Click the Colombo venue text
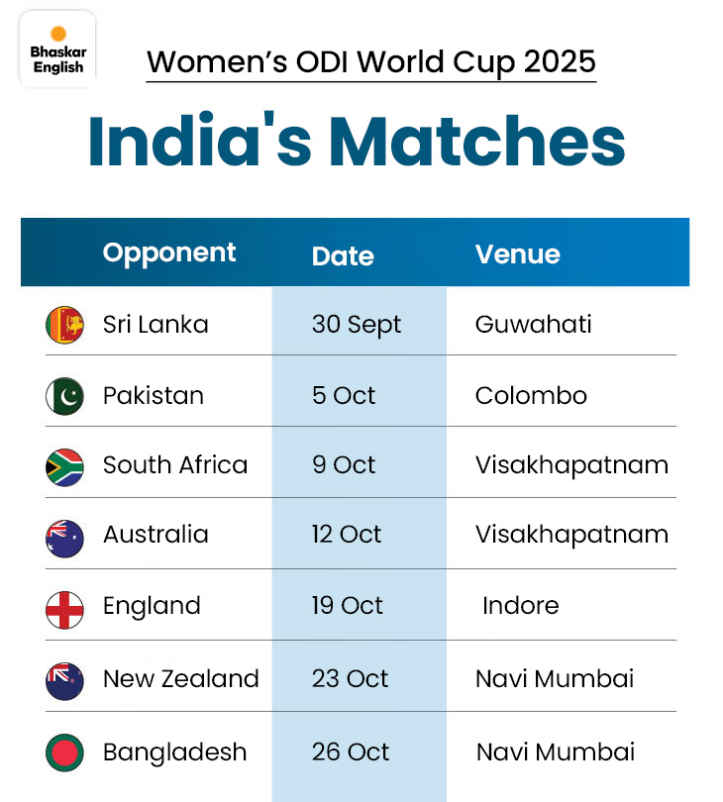This screenshot has width=723, height=802. tap(531, 396)
